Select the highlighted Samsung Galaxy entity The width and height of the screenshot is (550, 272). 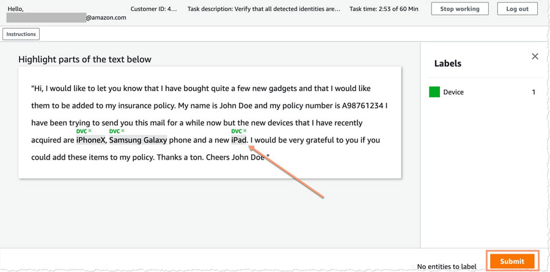click(138, 141)
